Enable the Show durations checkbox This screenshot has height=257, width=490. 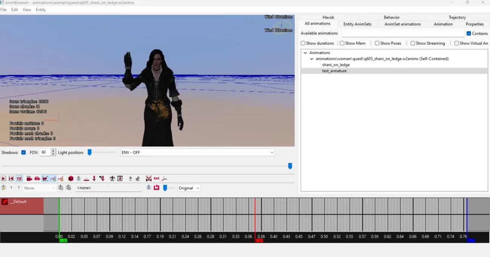click(x=303, y=43)
